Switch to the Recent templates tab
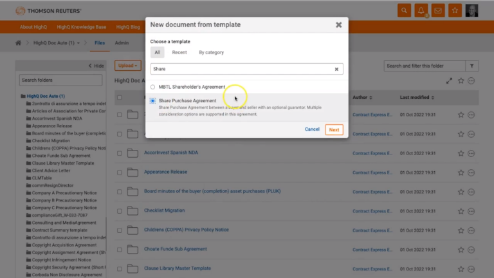This screenshot has width=494, height=278. click(x=179, y=52)
